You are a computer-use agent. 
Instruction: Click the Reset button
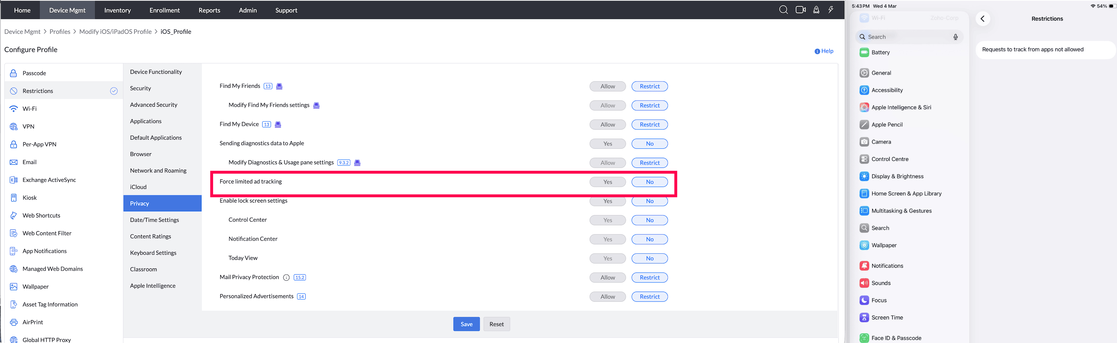[497, 324]
